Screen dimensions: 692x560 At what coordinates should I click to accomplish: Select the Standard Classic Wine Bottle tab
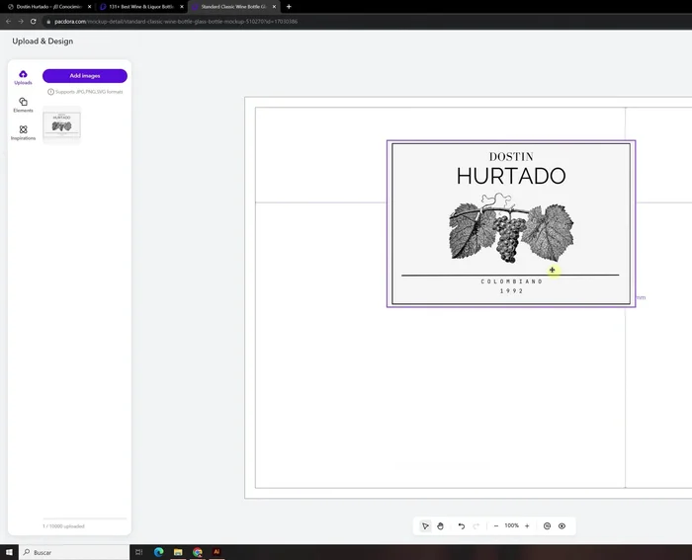pyautogui.click(x=234, y=7)
